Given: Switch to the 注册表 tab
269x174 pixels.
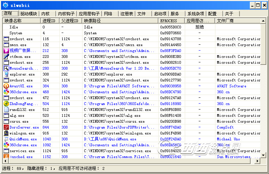Looking at the screenshot, I should [x=127, y=14].
